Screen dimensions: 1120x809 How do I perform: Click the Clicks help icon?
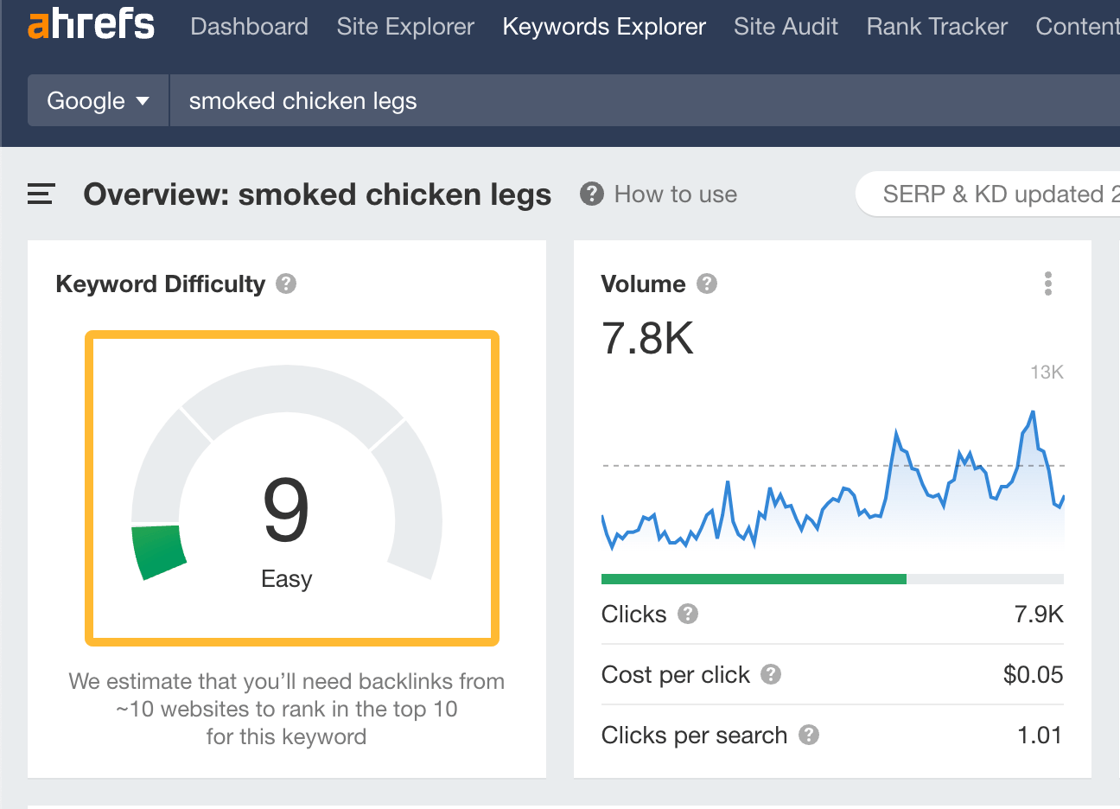(x=687, y=614)
